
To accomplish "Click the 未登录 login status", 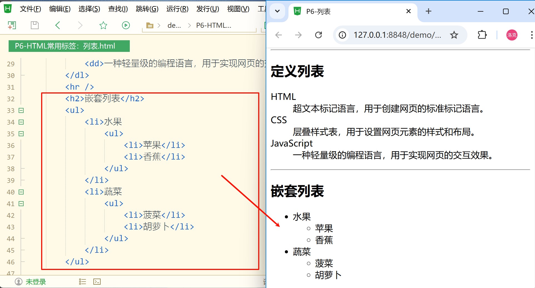I will point(36,282).
